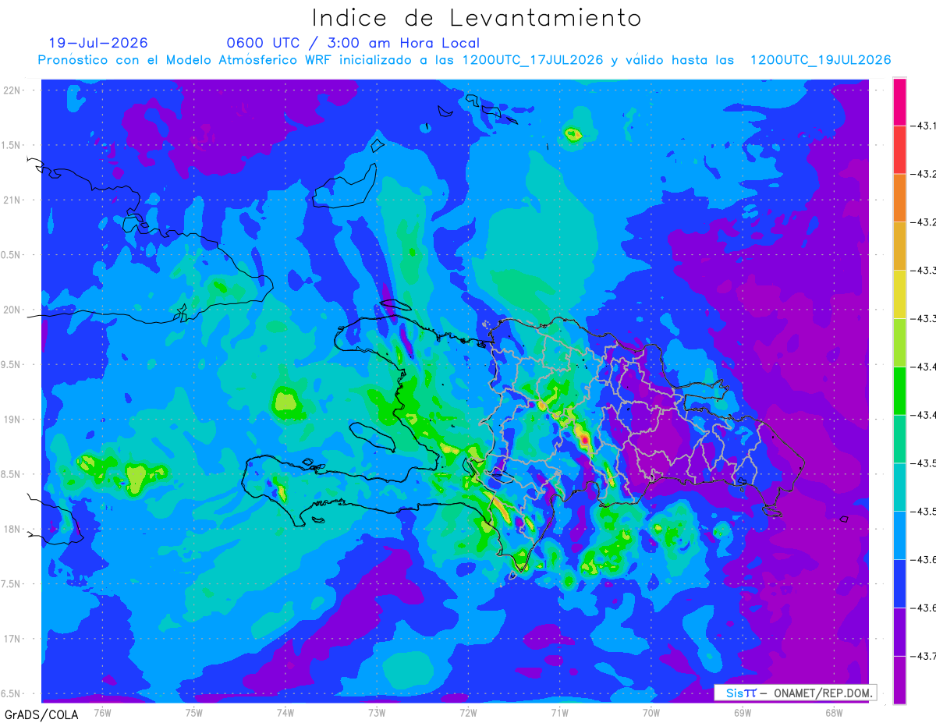The height and width of the screenshot is (723, 936).
Task: Click the '18N' latitude label
Action: pyautogui.click(x=13, y=529)
